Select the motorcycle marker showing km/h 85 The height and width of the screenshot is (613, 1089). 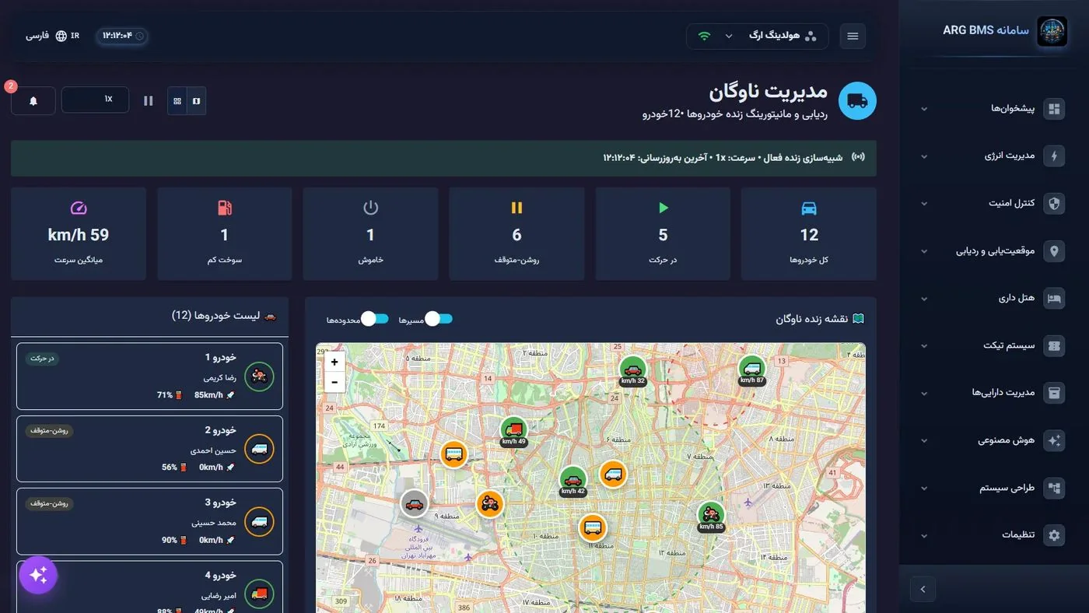point(710,514)
